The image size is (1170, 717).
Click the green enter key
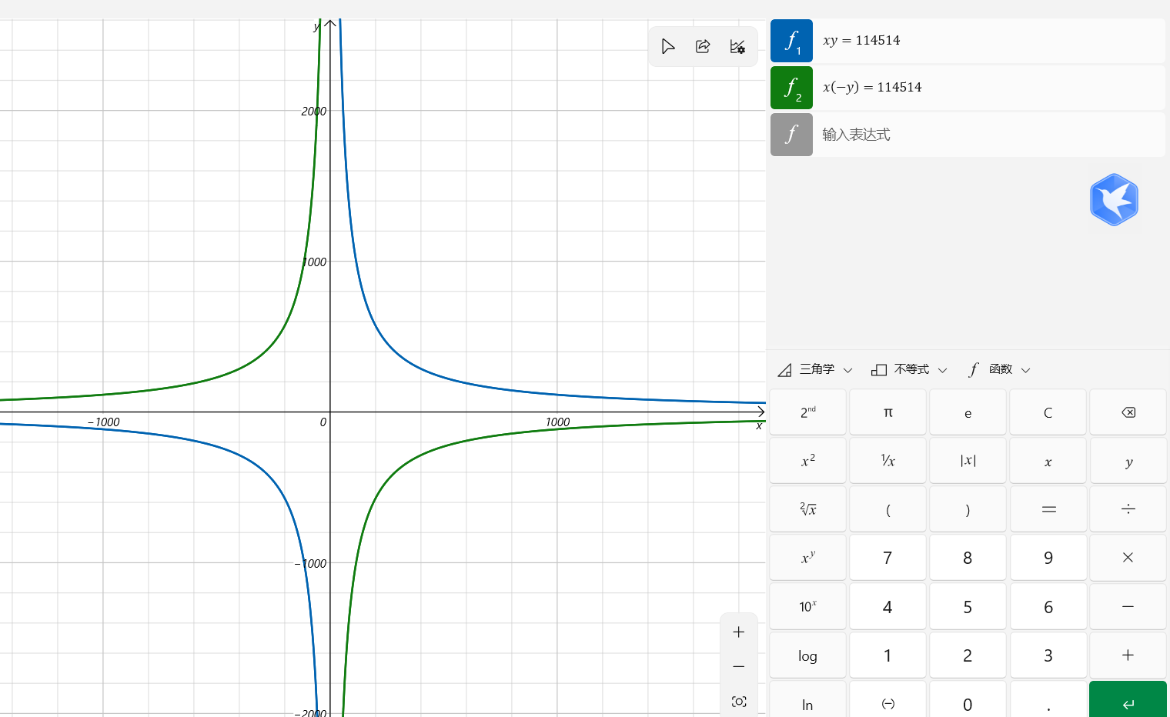point(1128,699)
